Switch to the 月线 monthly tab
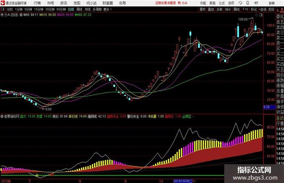This screenshot has height=183, width=284. (87, 9)
